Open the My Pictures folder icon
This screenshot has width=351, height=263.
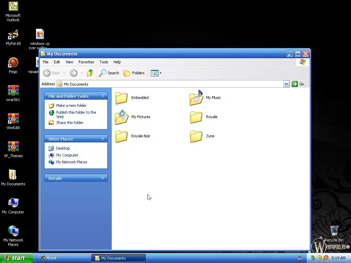pos(122,117)
